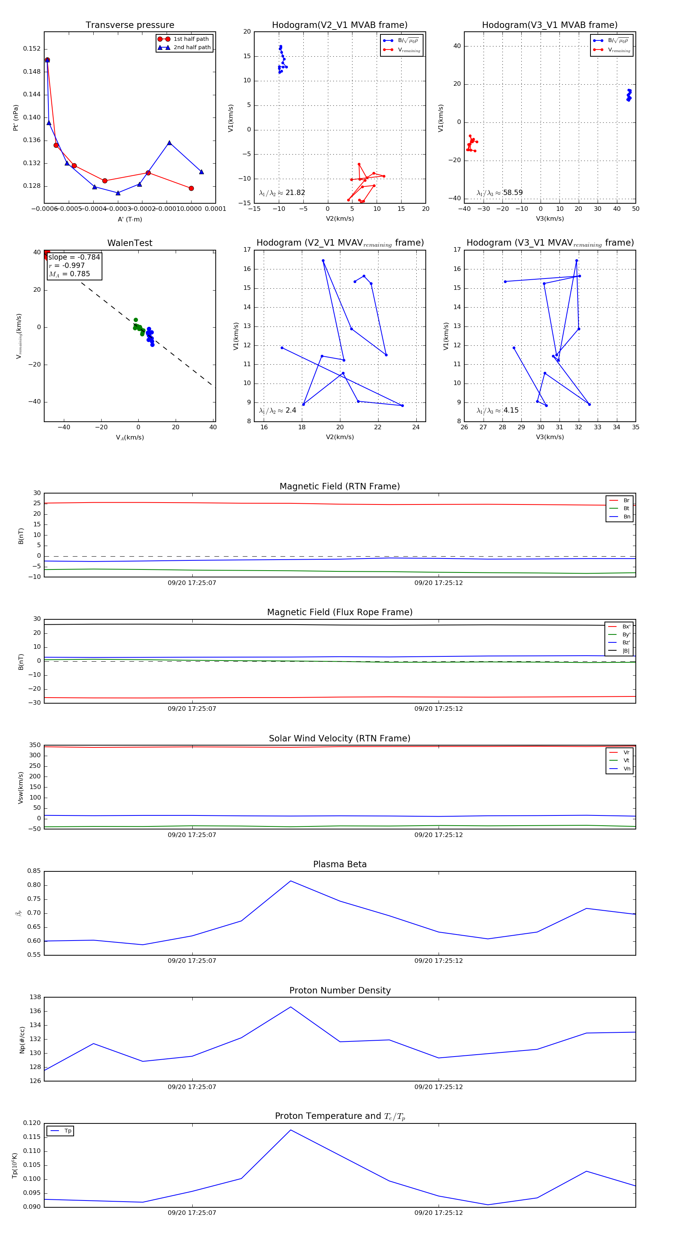Click the 'Tp(10^6K)' y-axis label
The height and width of the screenshot is (1247, 680).
click(14, 1166)
